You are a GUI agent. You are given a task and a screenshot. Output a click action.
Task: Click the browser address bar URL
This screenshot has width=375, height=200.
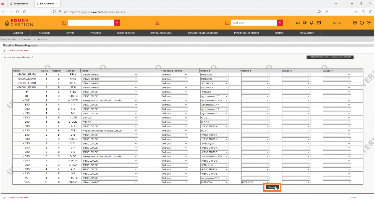(x=97, y=12)
